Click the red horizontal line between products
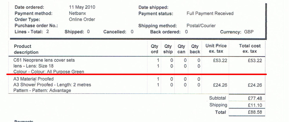The width and height of the screenshot is (290, 122). coord(136,74)
